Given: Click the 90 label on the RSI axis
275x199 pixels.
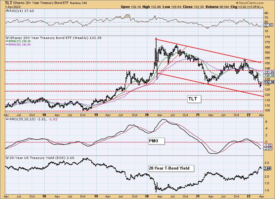Looking at the screenshot, I should (x=266, y=13).
